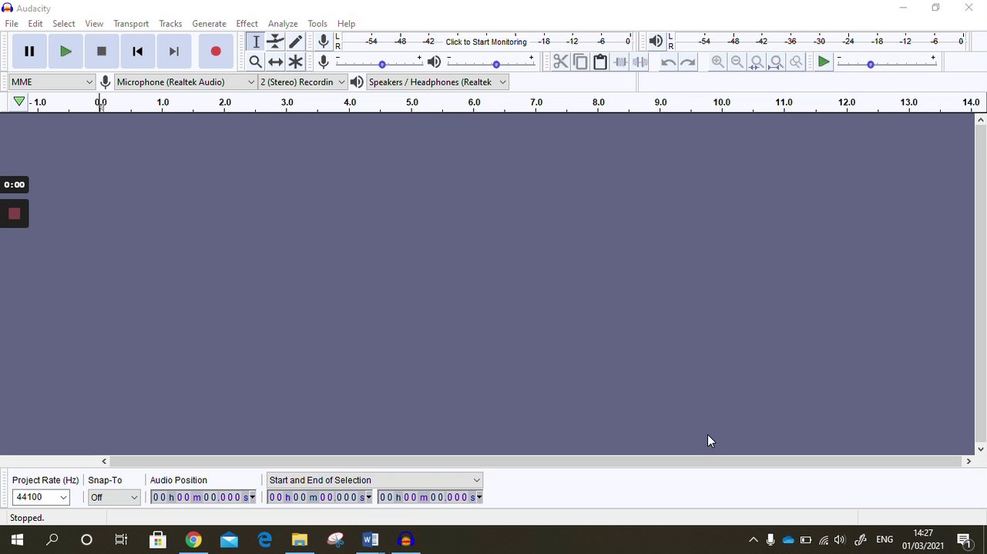This screenshot has width=987, height=554.
Task: Click the Copy icon in the edit toolbar
Action: coord(580,62)
